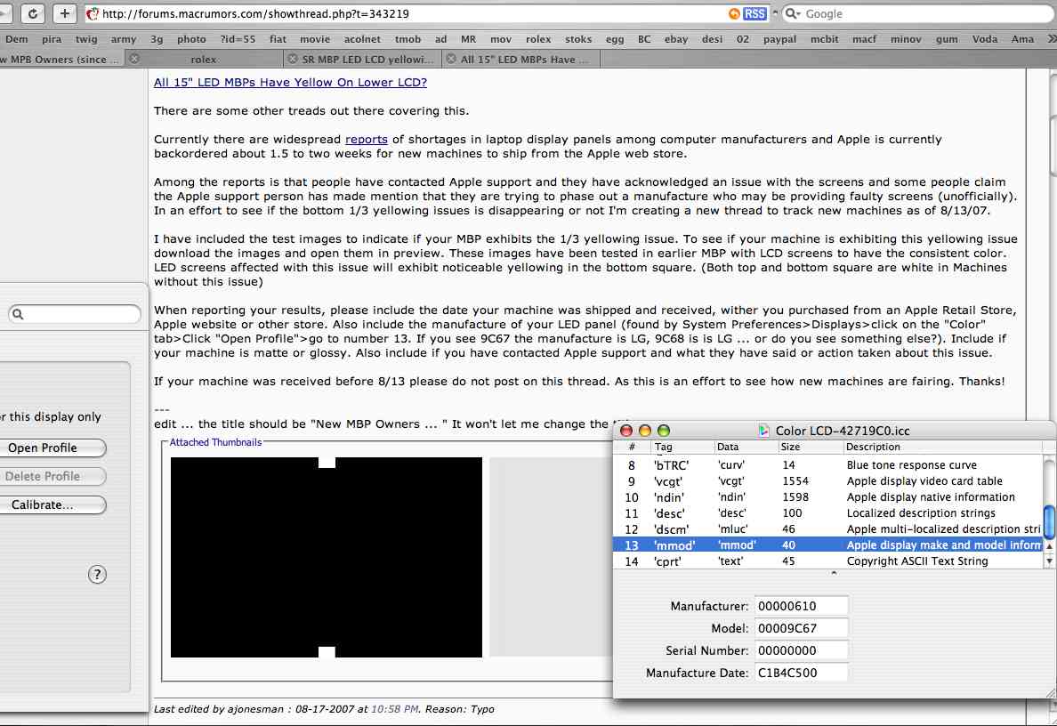
Task: Click the site favicon in the address bar
Action: [x=93, y=13]
